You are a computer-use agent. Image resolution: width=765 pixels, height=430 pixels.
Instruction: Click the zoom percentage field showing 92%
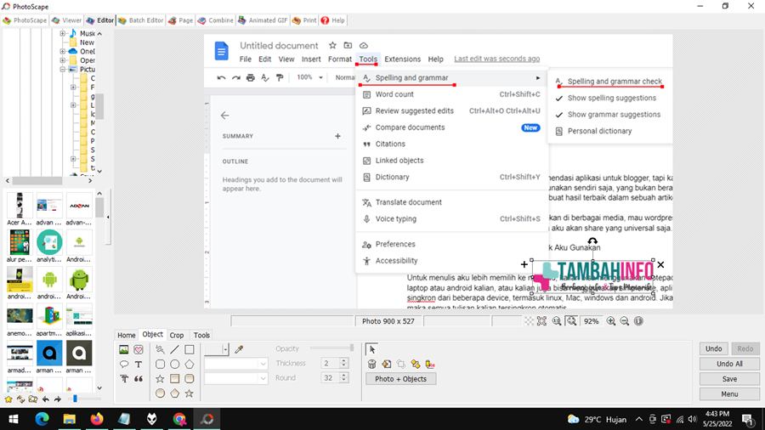pyautogui.click(x=592, y=321)
